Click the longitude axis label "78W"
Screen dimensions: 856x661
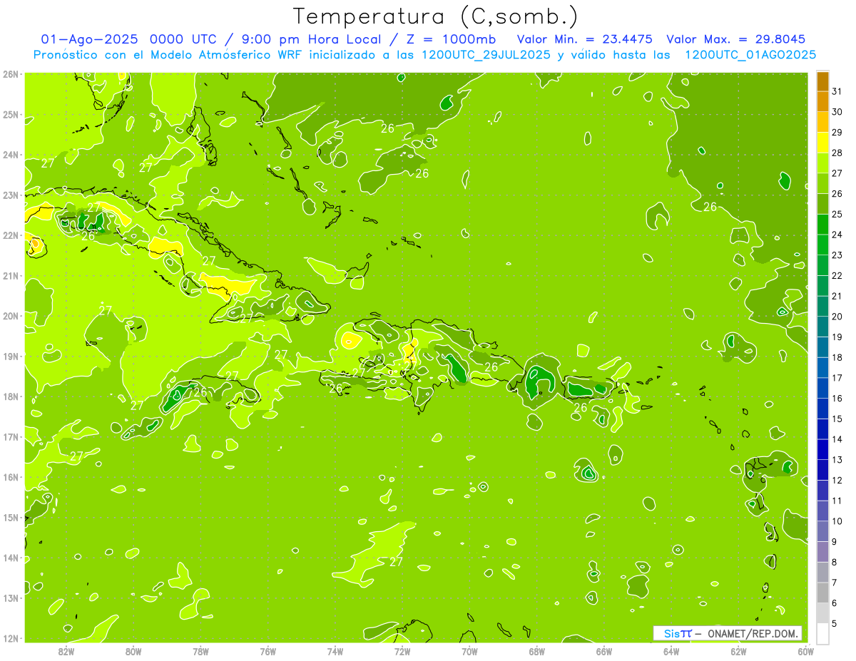(200, 652)
